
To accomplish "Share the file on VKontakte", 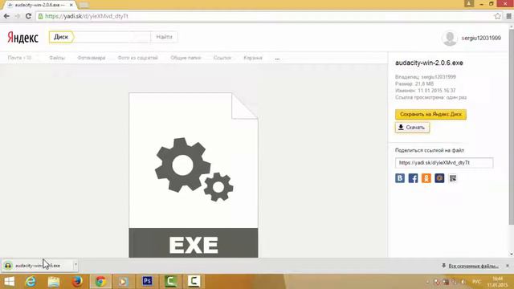I will (400, 178).
